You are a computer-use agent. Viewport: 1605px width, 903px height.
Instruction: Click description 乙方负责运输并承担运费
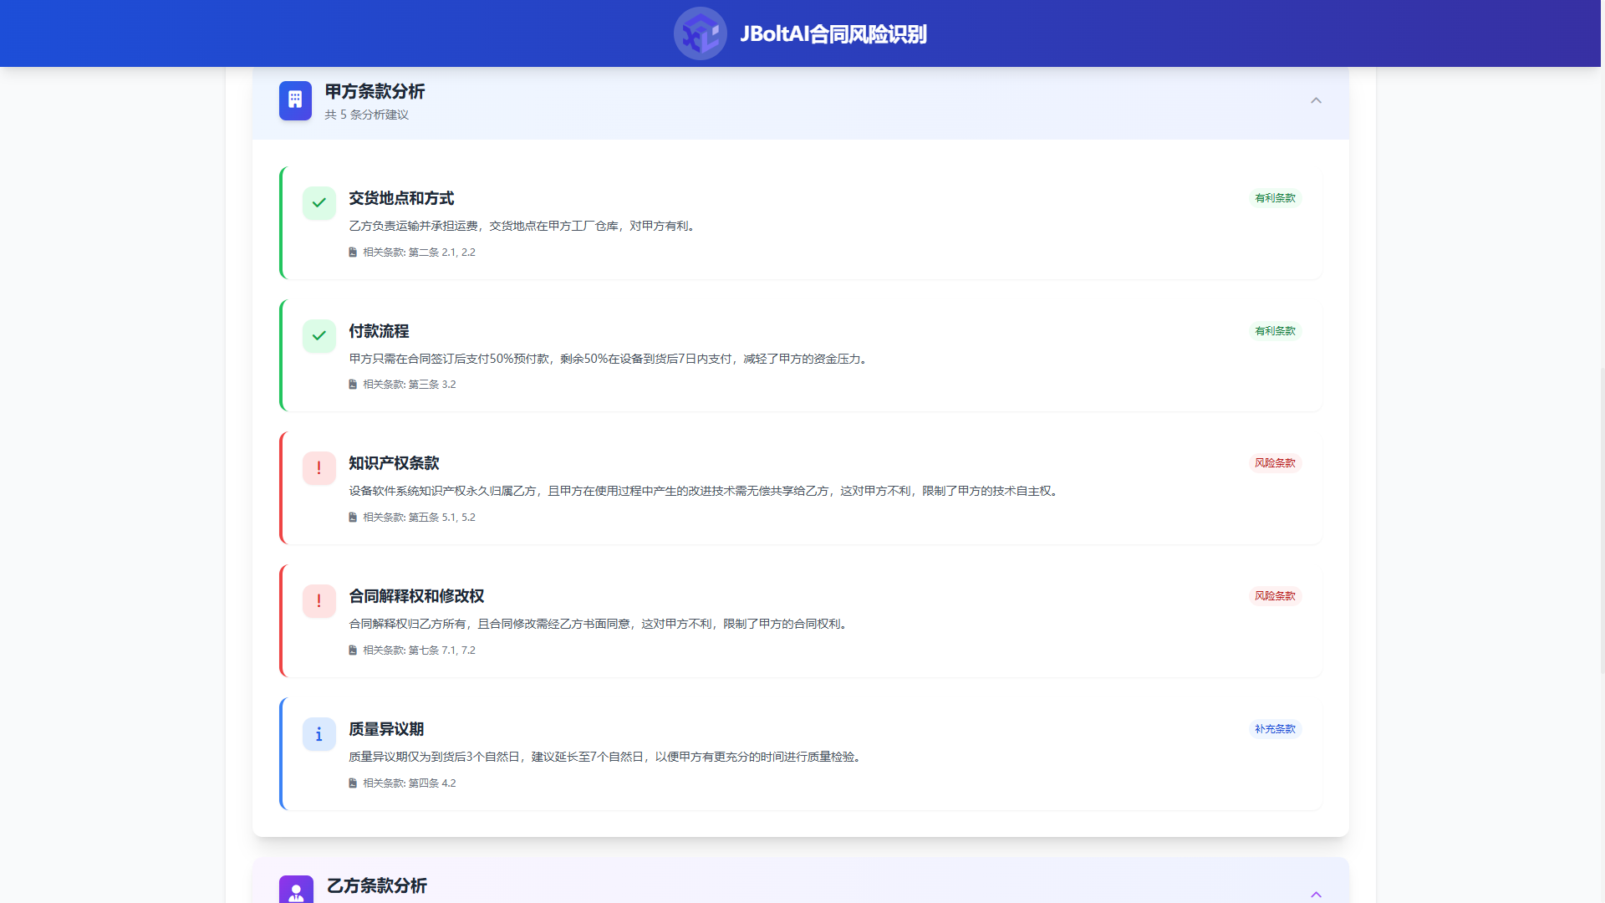click(x=523, y=226)
